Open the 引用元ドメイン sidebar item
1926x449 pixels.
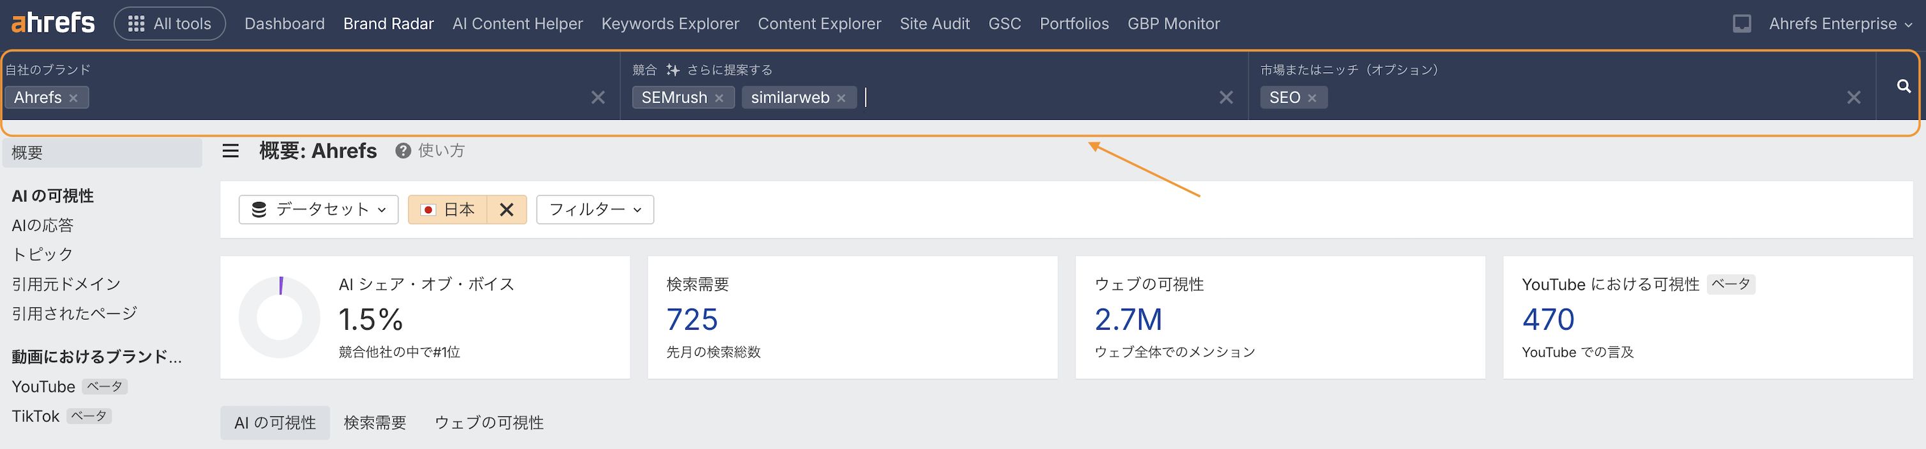(x=66, y=284)
